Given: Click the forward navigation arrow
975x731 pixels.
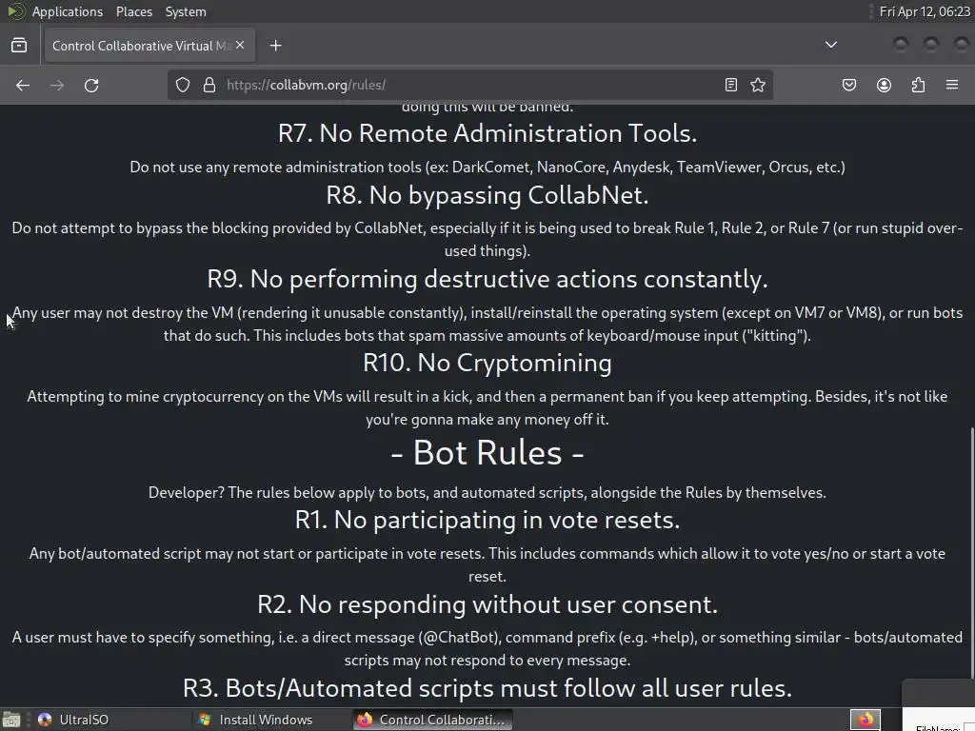Looking at the screenshot, I should click(57, 85).
